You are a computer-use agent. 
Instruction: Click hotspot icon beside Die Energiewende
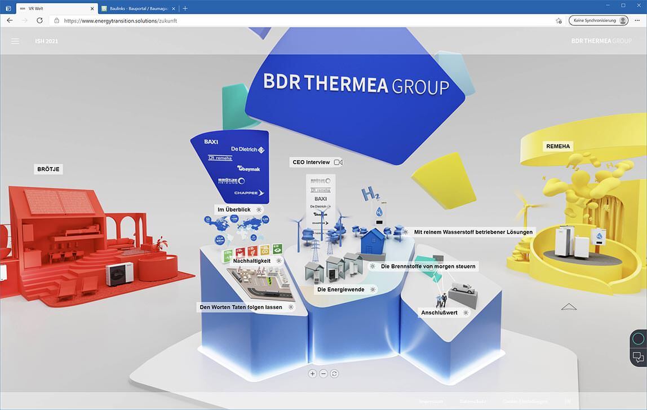tap(373, 289)
